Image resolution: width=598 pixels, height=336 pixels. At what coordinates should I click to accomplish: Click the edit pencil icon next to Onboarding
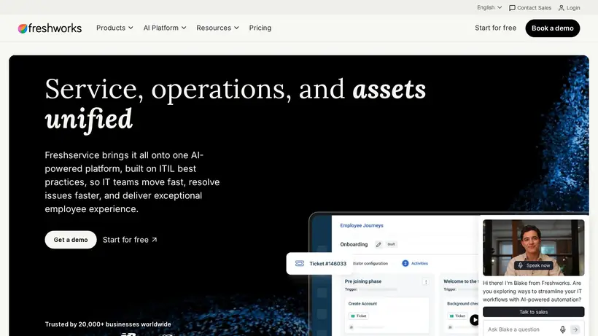[x=378, y=245]
